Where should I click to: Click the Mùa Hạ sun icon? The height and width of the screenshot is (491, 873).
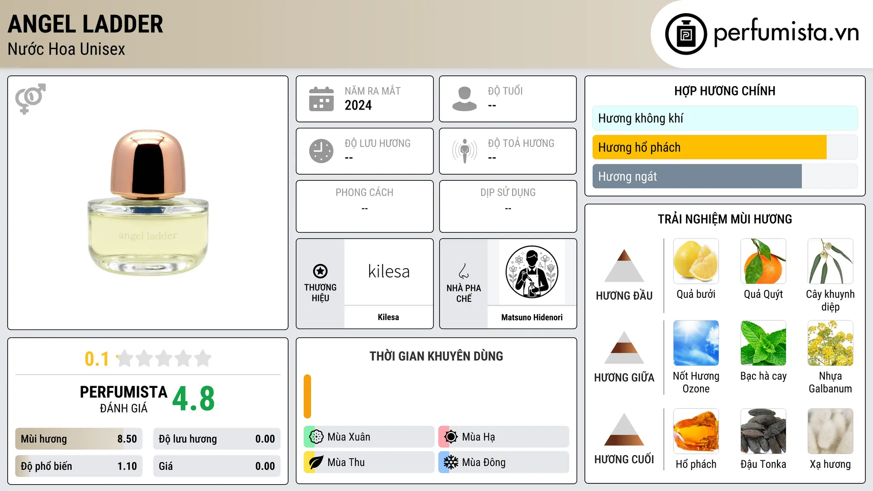click(451, 437)
